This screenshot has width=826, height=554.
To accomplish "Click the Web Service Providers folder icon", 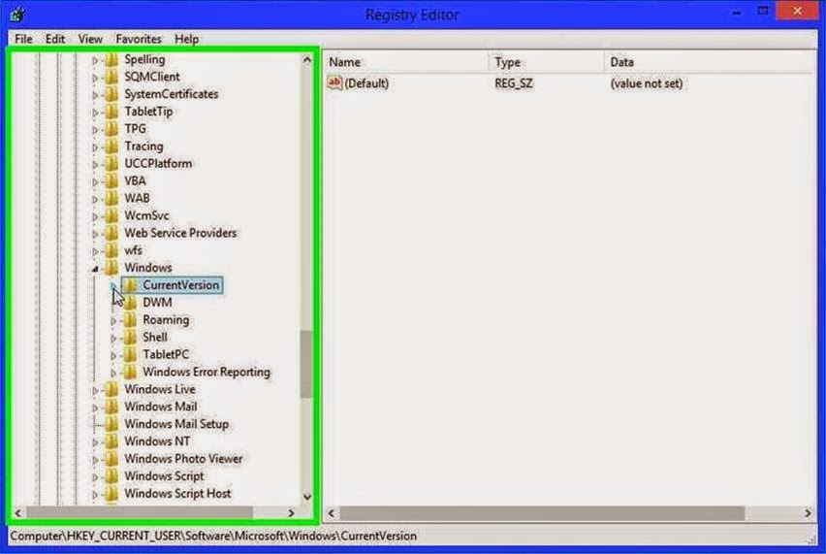I will click(x=111, y=234).
